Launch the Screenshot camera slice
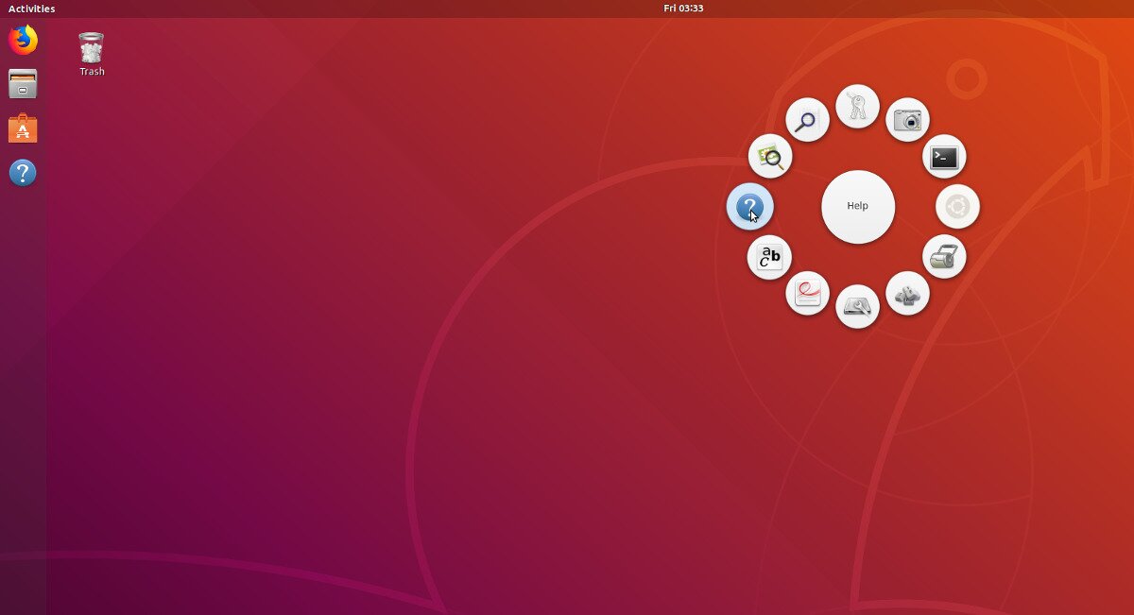The image size is (1134, 615). [x=907, y=120]
